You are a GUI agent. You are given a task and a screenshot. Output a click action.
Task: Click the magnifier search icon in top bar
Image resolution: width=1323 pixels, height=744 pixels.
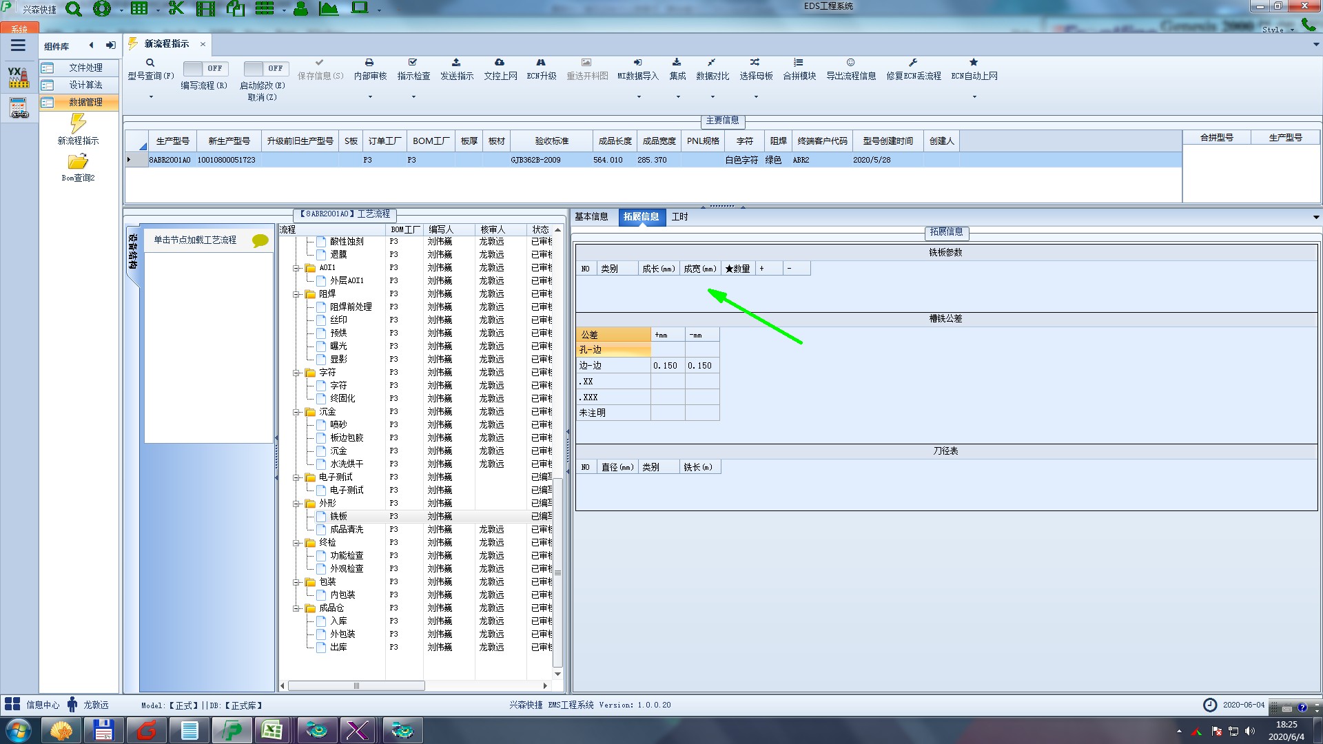coord(74,9)
